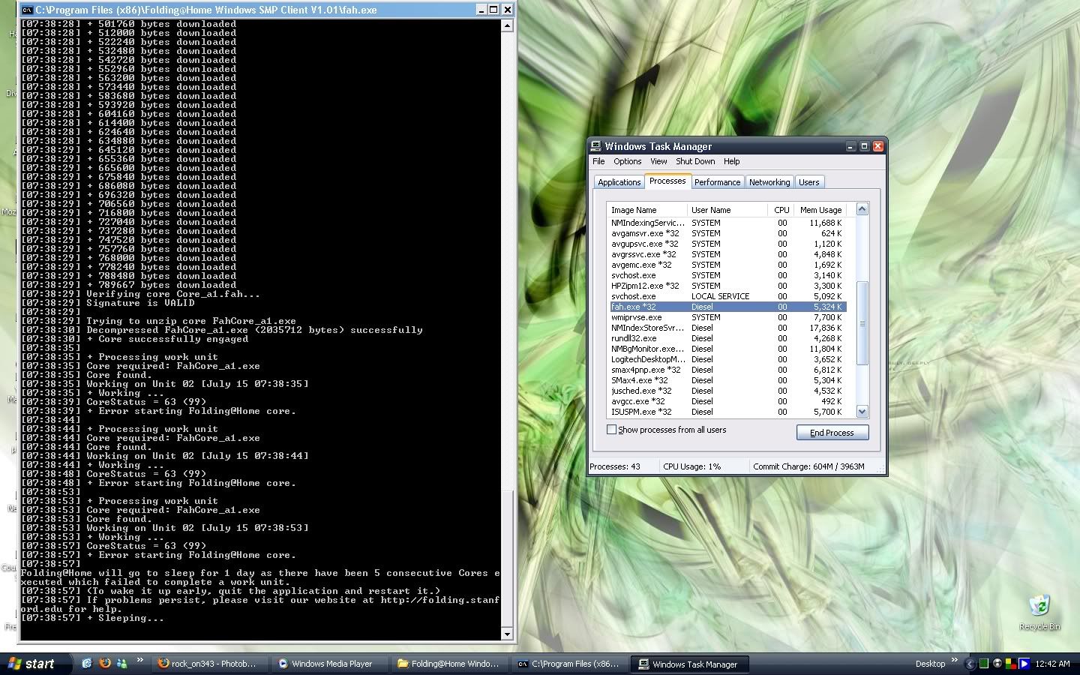Click Windows Task Manager taskbar button
1080x675 pixels.
pyautogui.click(x=691, y=664)
